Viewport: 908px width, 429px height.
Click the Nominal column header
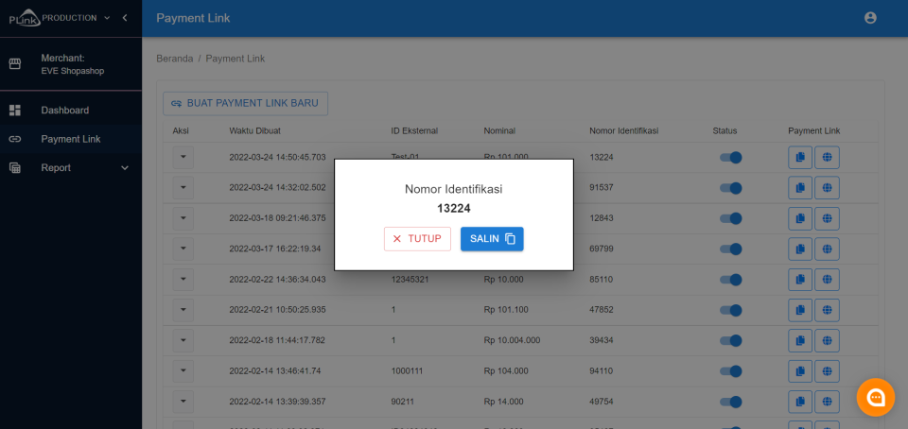(499, 130)
